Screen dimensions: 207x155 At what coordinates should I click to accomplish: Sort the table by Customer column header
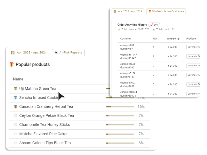pos(126,39)
